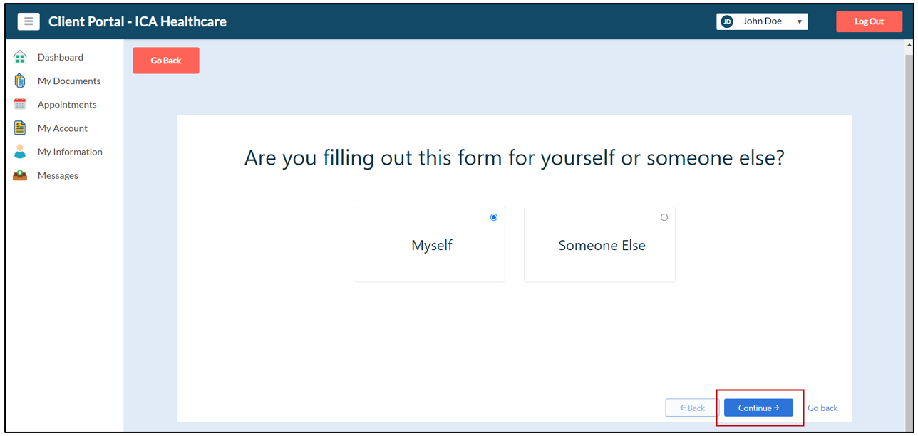The width and height of the screenshot is (918, 436).
Task: Open Appointments in the sidebar
Action: [67, 104]
